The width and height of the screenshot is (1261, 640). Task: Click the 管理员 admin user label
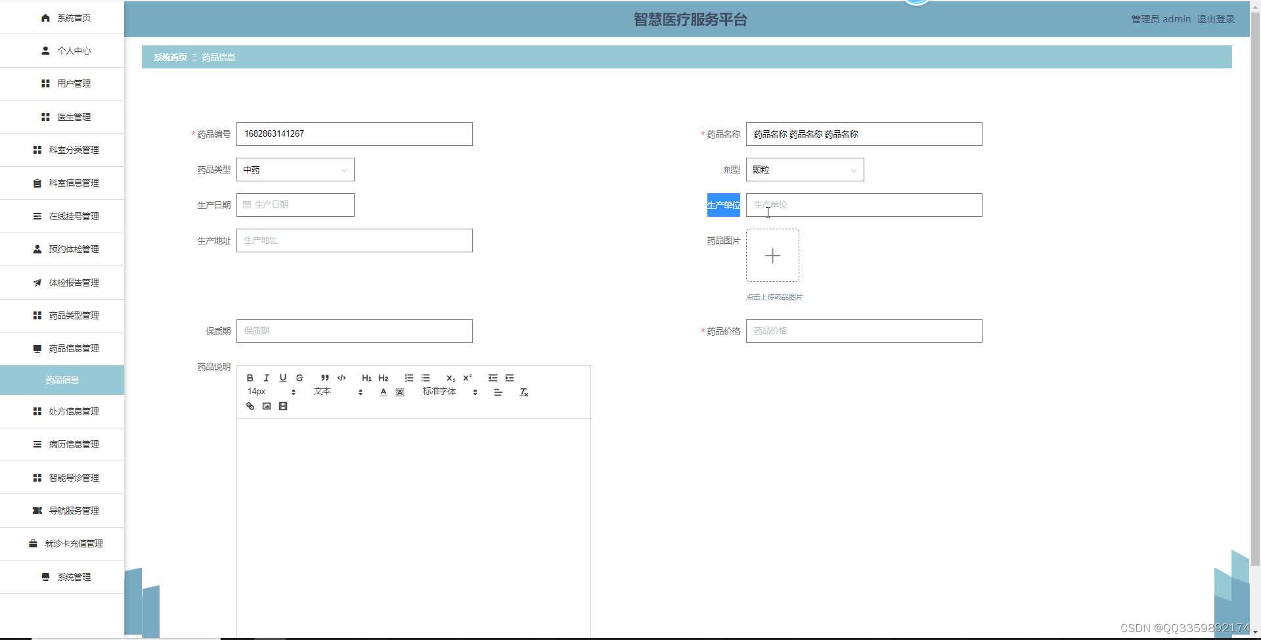[1161, 19]
